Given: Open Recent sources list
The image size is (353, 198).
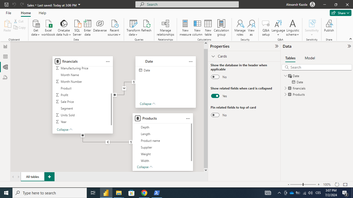Looking at the screenshot, I should pyautogui.click(x=114, y=28).
